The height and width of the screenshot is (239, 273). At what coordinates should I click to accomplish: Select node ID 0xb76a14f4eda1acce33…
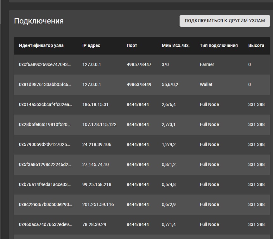click(45, 184)
